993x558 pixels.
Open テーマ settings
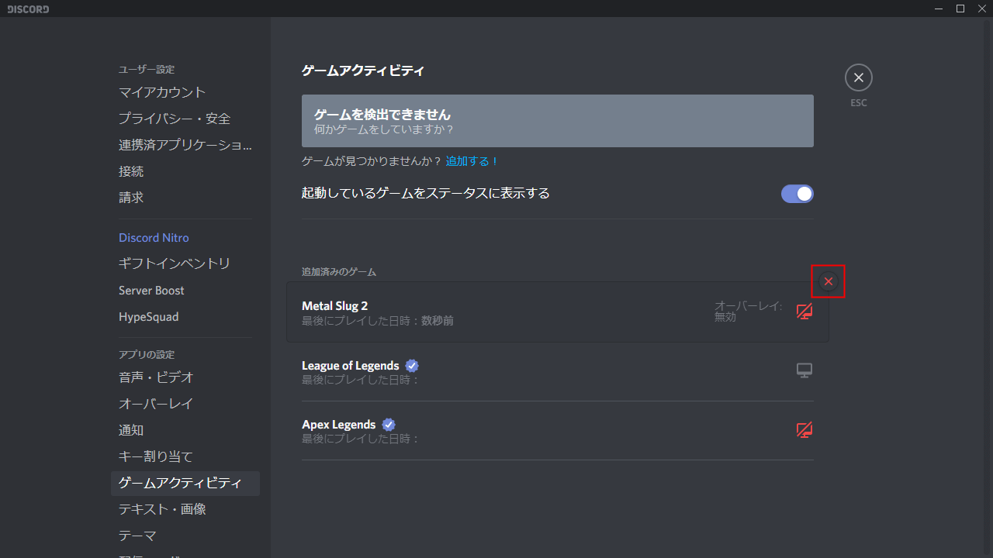tap(185, 536)
